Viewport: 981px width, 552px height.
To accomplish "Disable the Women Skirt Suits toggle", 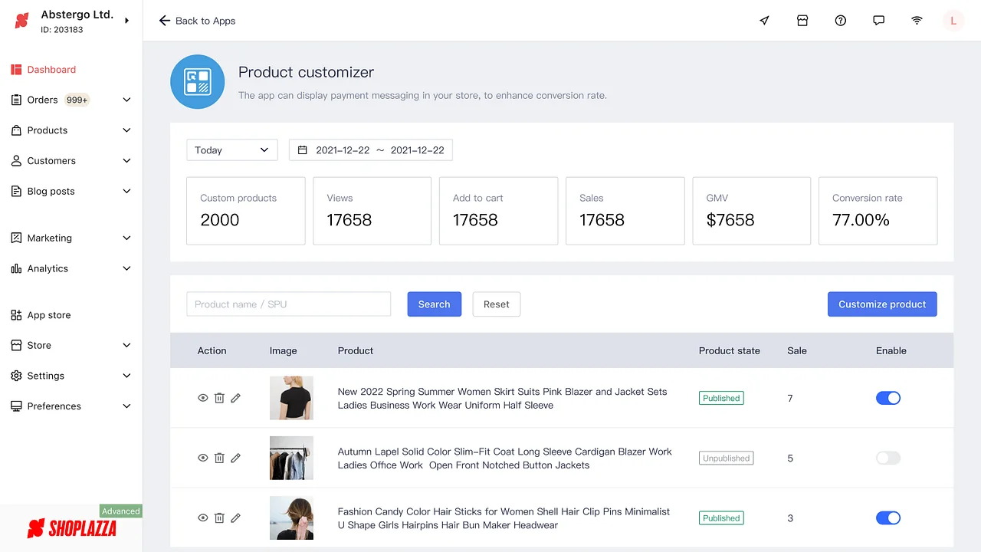I will coord(887,398).
